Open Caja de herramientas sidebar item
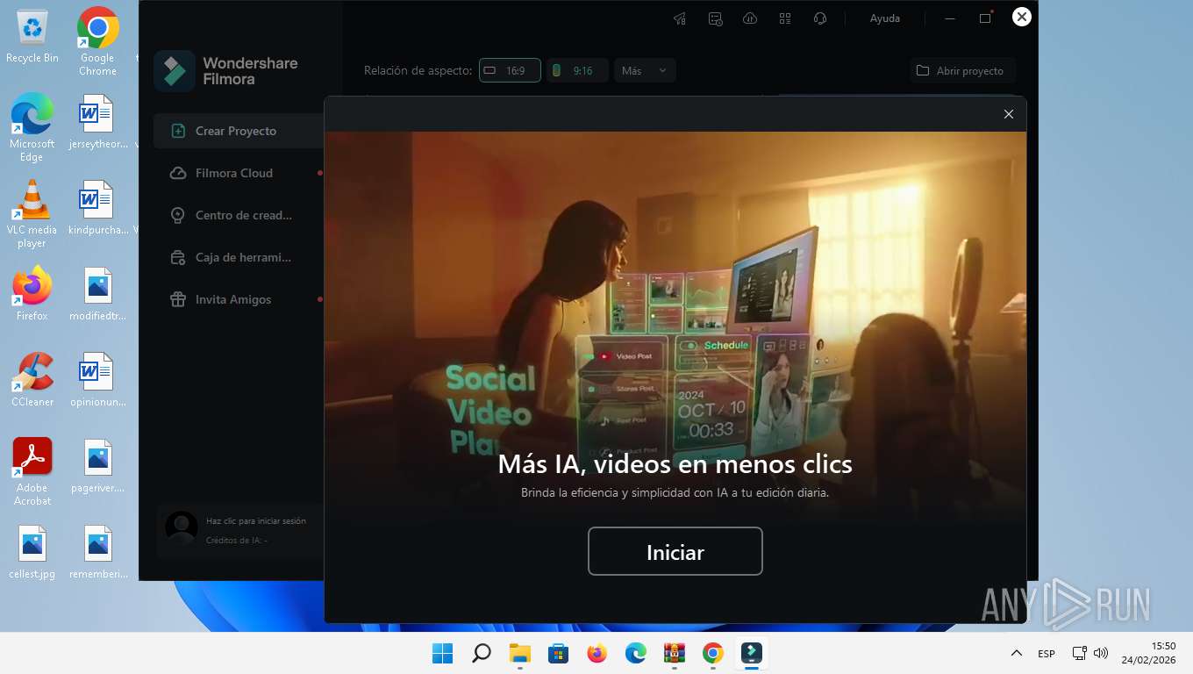 [239, 257]
